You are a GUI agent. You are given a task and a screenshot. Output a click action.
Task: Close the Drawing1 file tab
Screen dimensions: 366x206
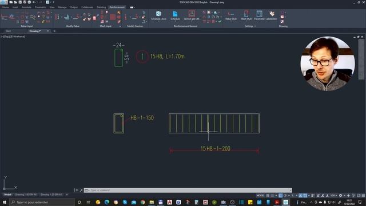point(48,31)
